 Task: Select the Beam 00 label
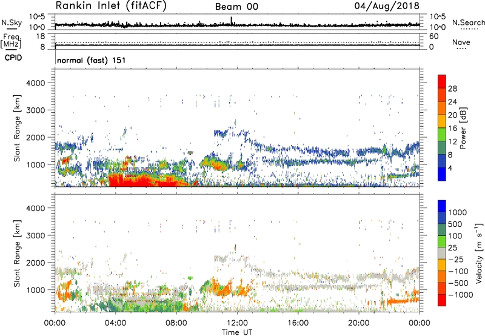click(x=236, y=7)
